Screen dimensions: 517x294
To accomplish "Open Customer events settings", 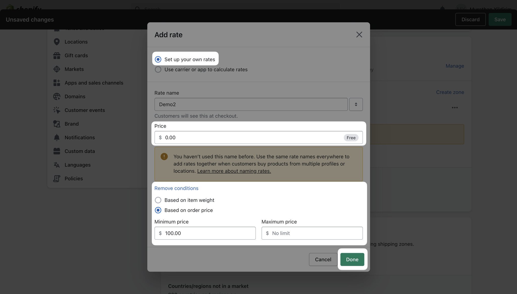I will 85,110.
